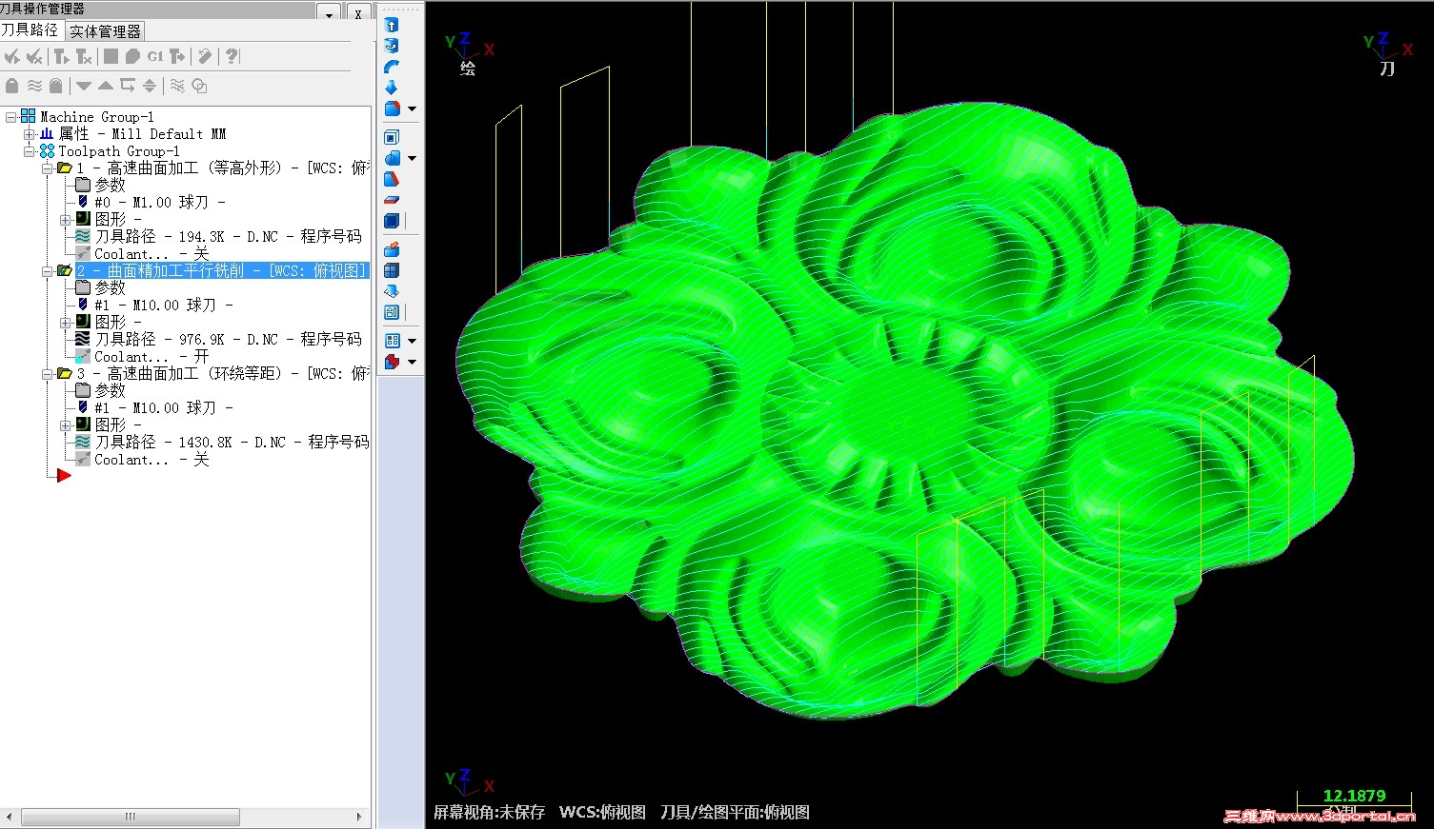The height and width of the screenshot is (829, 1434).
Task: Collapse operation 1 高速曲面加工 (等高外形)
Action: click(47, 168)
